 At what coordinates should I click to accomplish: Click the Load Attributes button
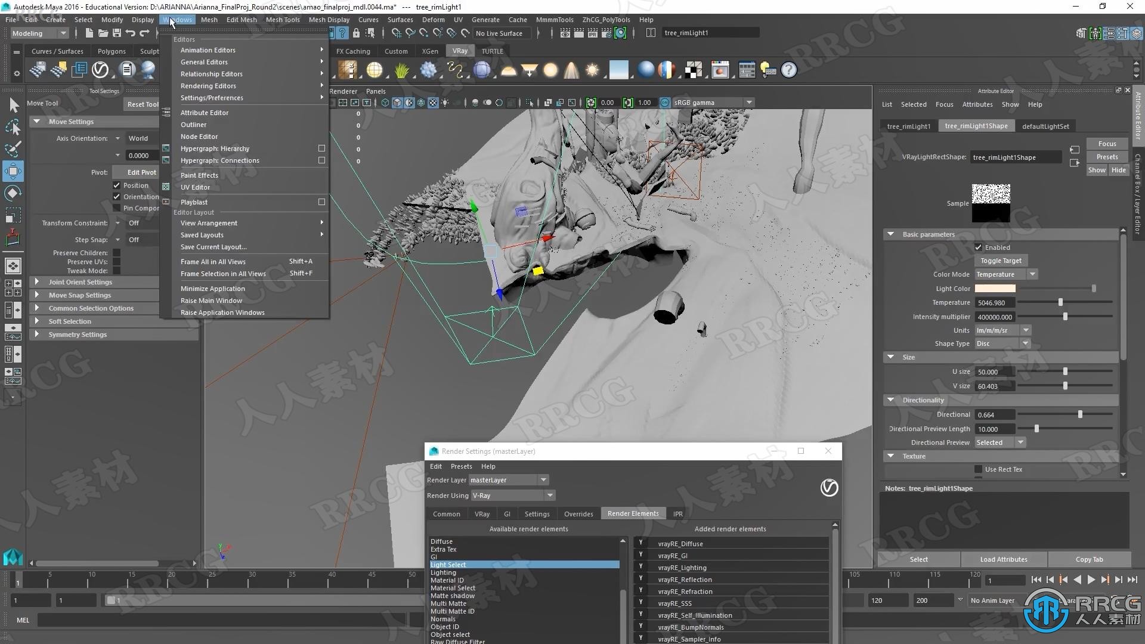click(x=1004, y=559)
